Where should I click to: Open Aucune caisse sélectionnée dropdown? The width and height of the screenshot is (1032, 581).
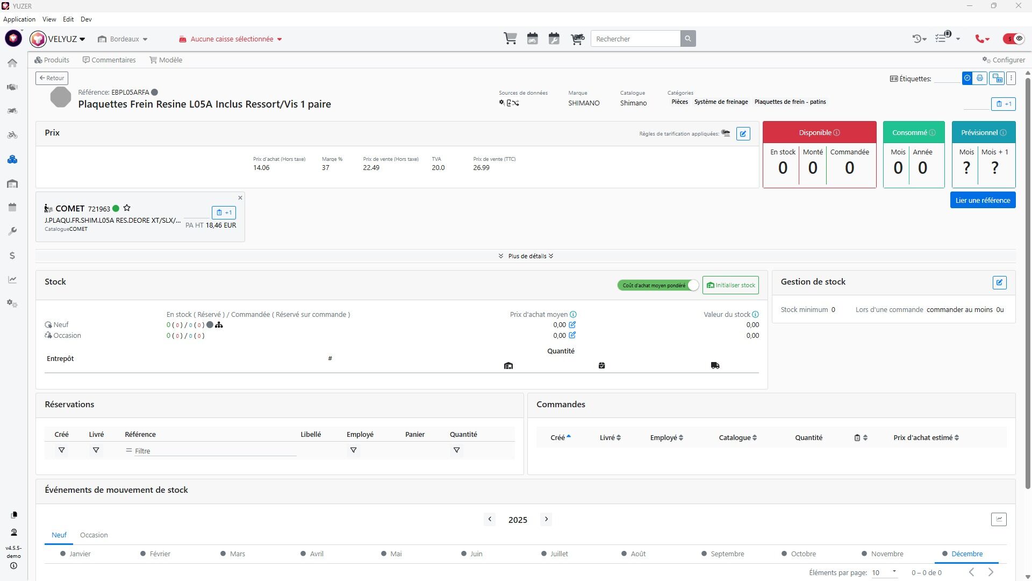(231, 39)
